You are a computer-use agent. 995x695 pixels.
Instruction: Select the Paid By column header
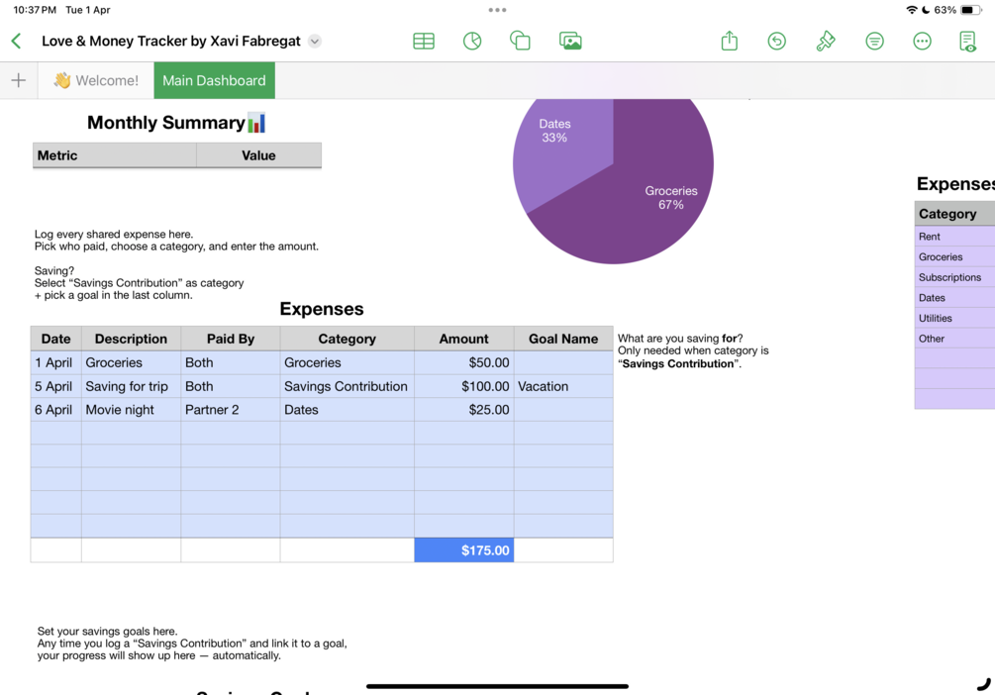click(231, 339)
